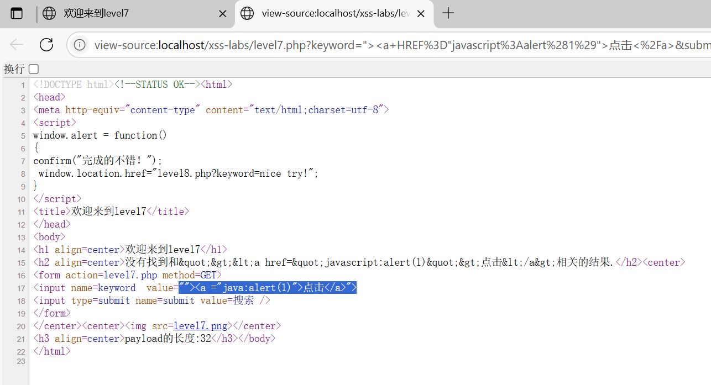Click the 'confirm("完成的不错！");' line
The image size is (711, 385).
98,161
